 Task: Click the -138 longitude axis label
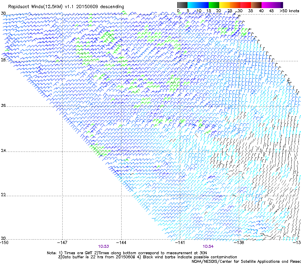(239, 242)
